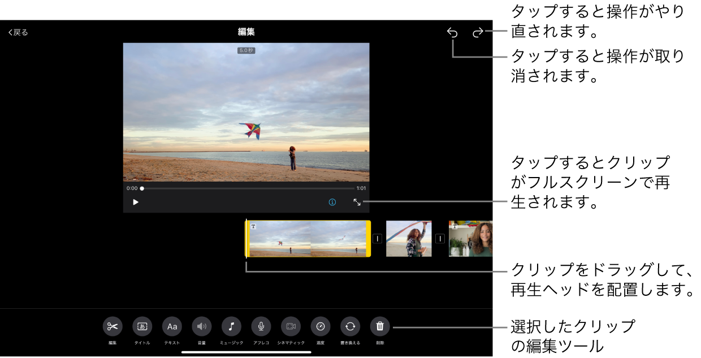Open the シネマティック camera tool
Viewport: 701px width, 358px height.
(x=291, y=326)
